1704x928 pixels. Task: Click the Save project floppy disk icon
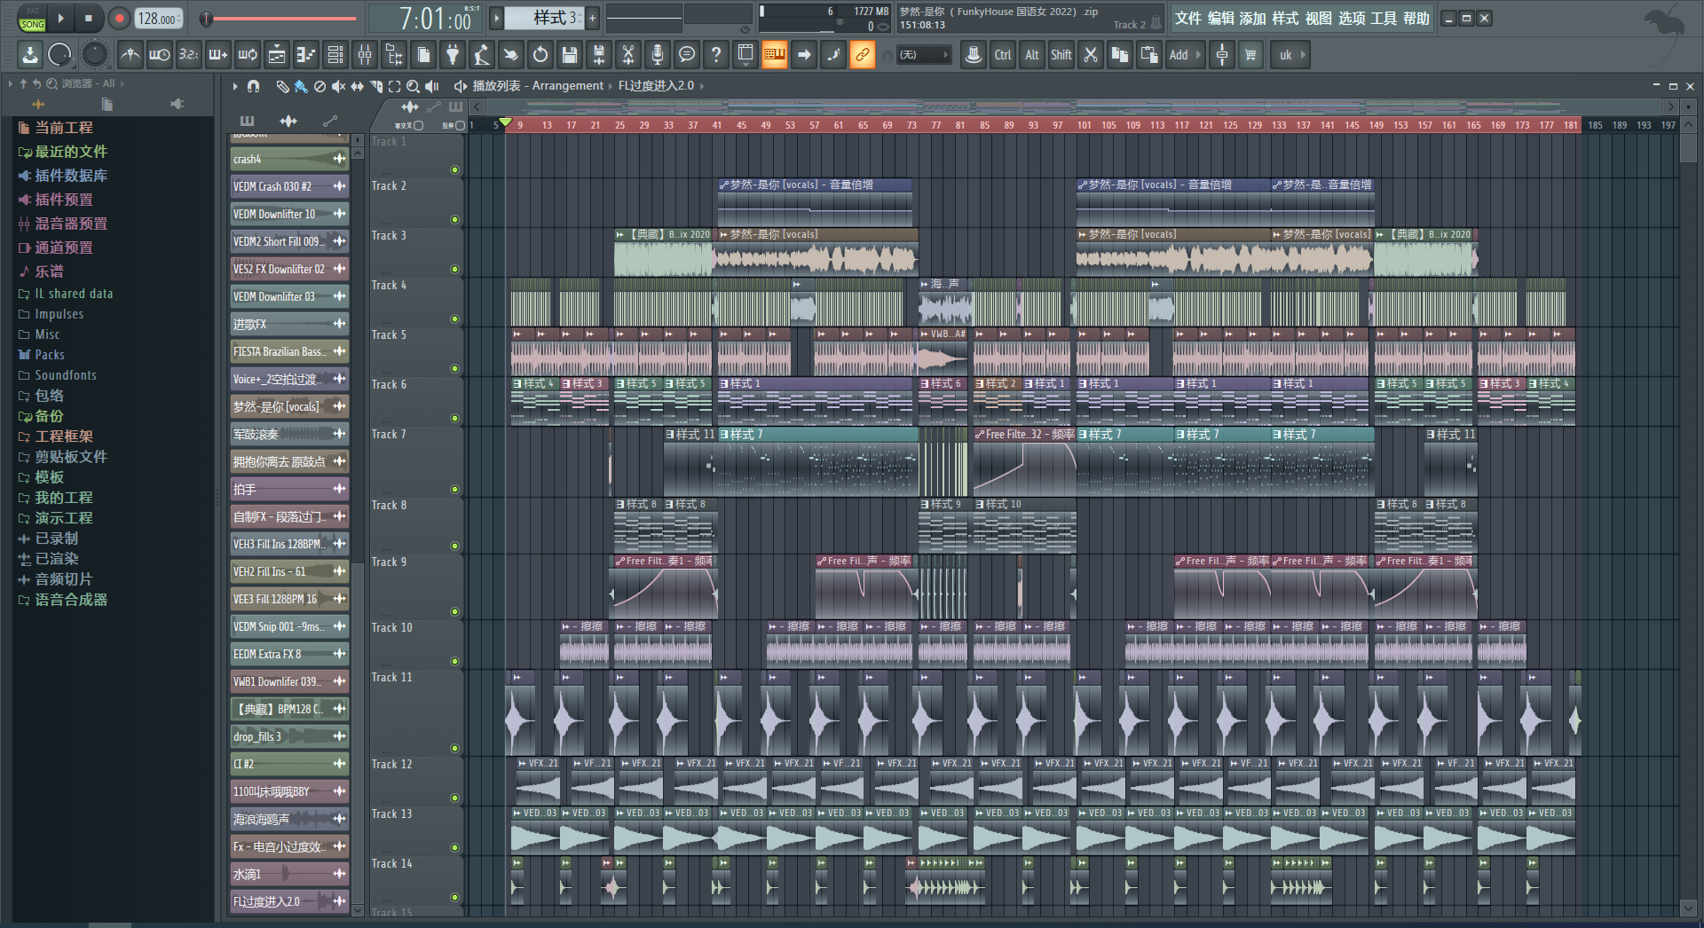click(570, 55)
